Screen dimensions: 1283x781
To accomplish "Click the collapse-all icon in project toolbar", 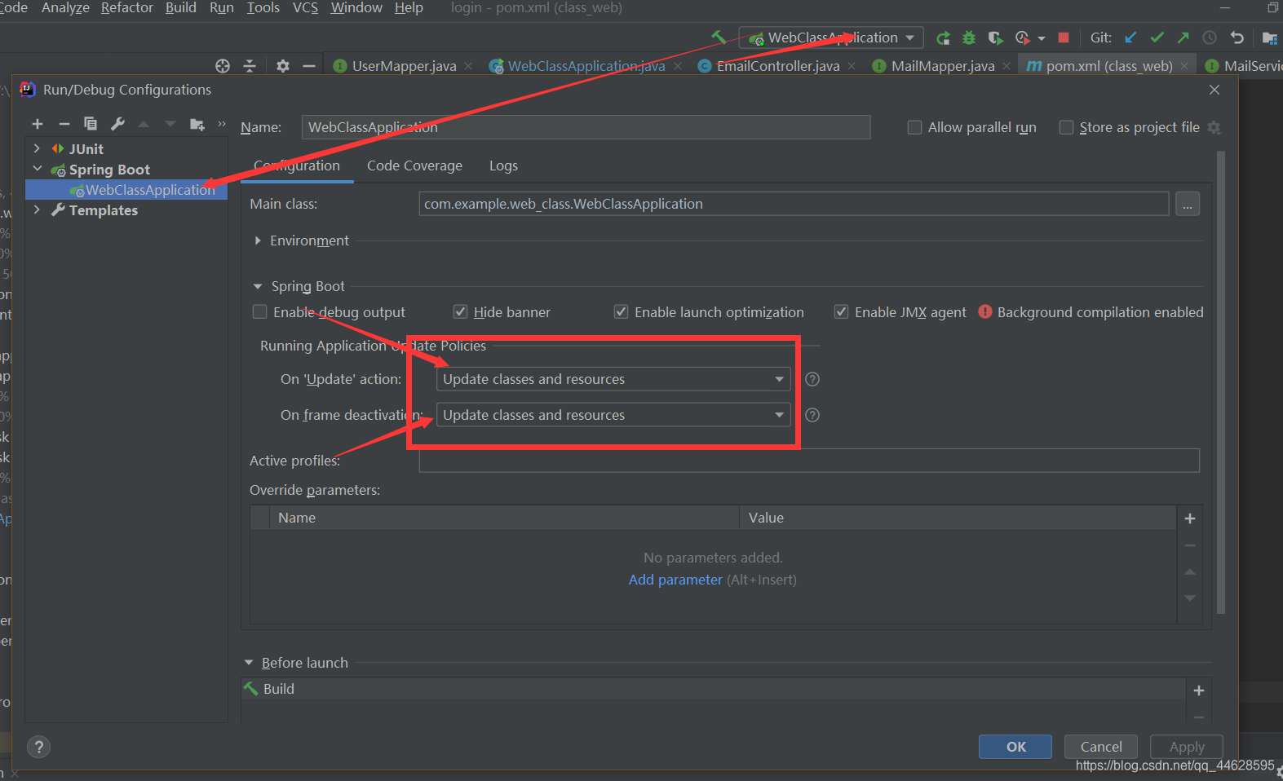I will tap(250, 66).
